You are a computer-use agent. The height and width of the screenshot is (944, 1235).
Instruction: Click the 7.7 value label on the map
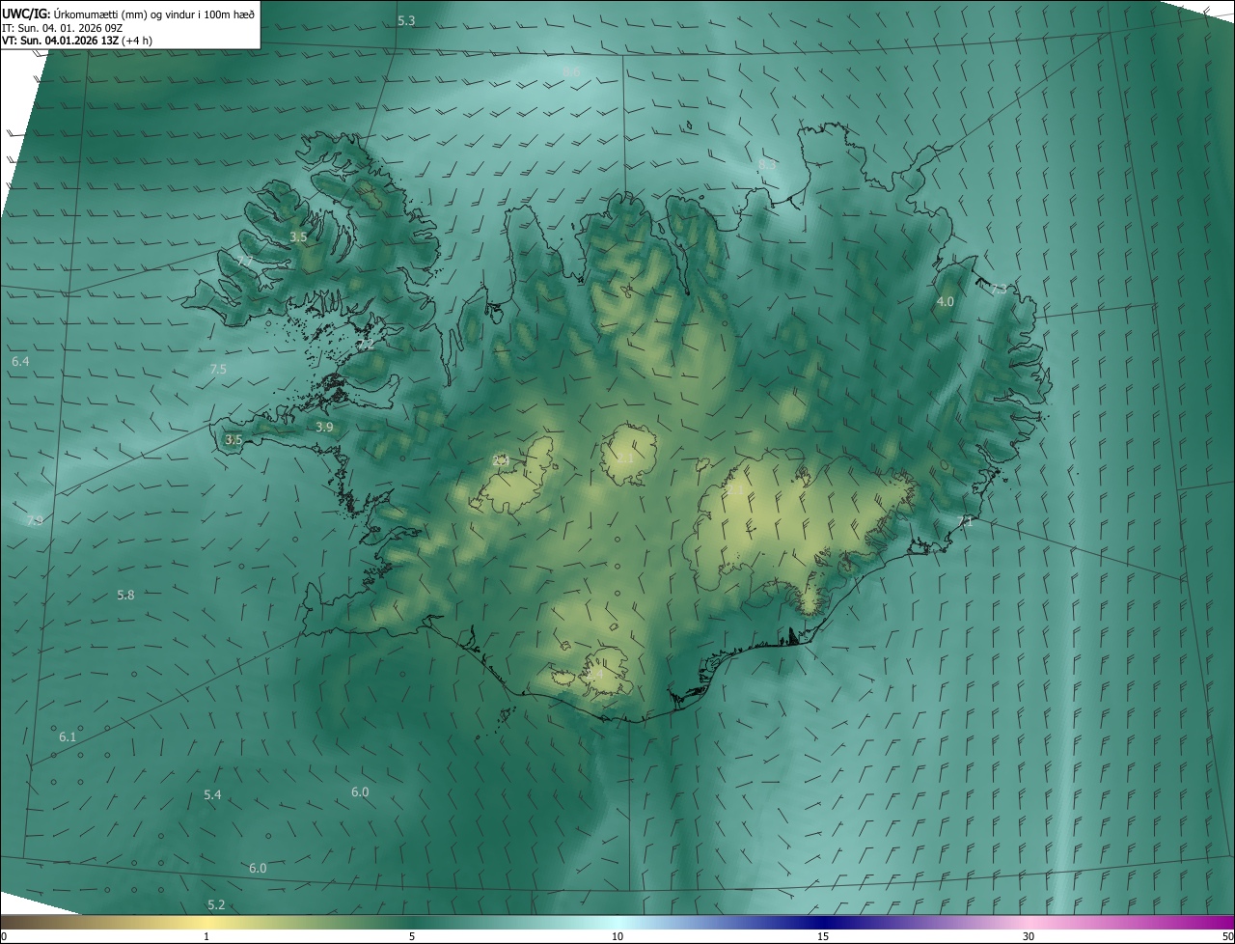245,262
